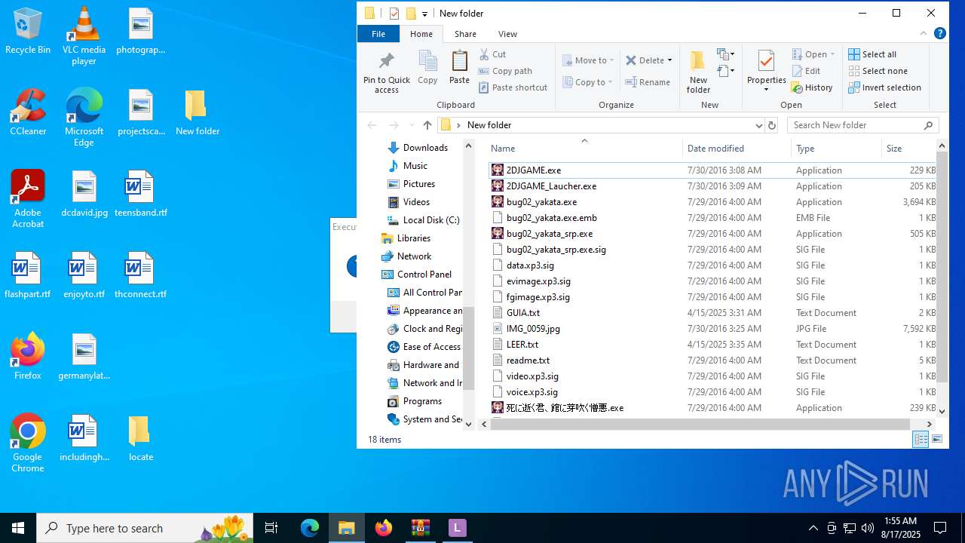Click Select none in ribbon
This screenshot has width=965, height=543.
[878, 71]
